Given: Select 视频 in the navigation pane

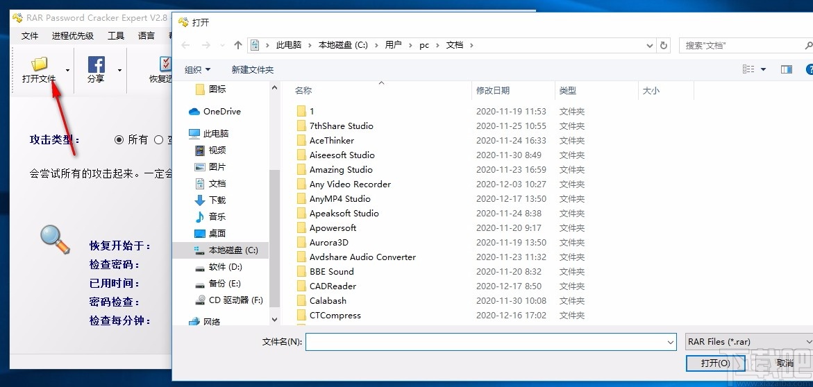Looking at the screenshot, I should pyautogui.click(x=210, y=150).
